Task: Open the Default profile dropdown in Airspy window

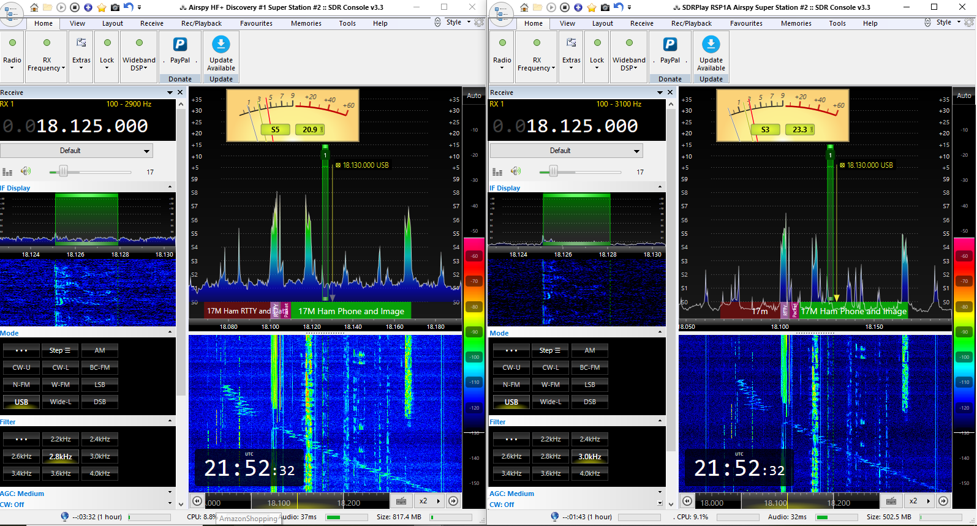Action: click(77, 151)
